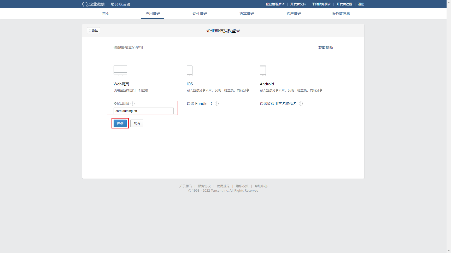The width and height of the screenshot is (451, 253).
Task: Log out via 退出 link
Action: [361, 4]
